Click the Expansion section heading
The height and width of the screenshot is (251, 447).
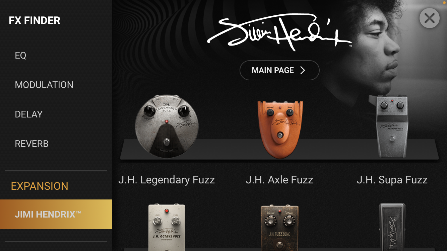[40, 186]
